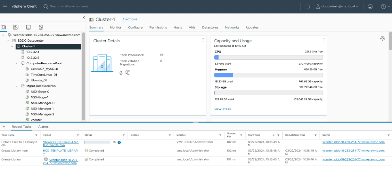
Task: Switch to Networking inventory view icon
Action: click(41, 27)
